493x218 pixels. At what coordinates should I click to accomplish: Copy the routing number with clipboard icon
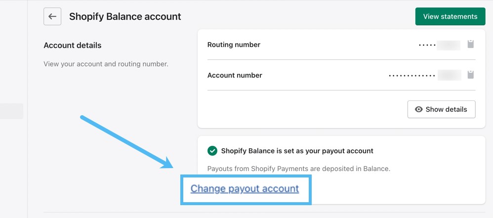point(471,44)
